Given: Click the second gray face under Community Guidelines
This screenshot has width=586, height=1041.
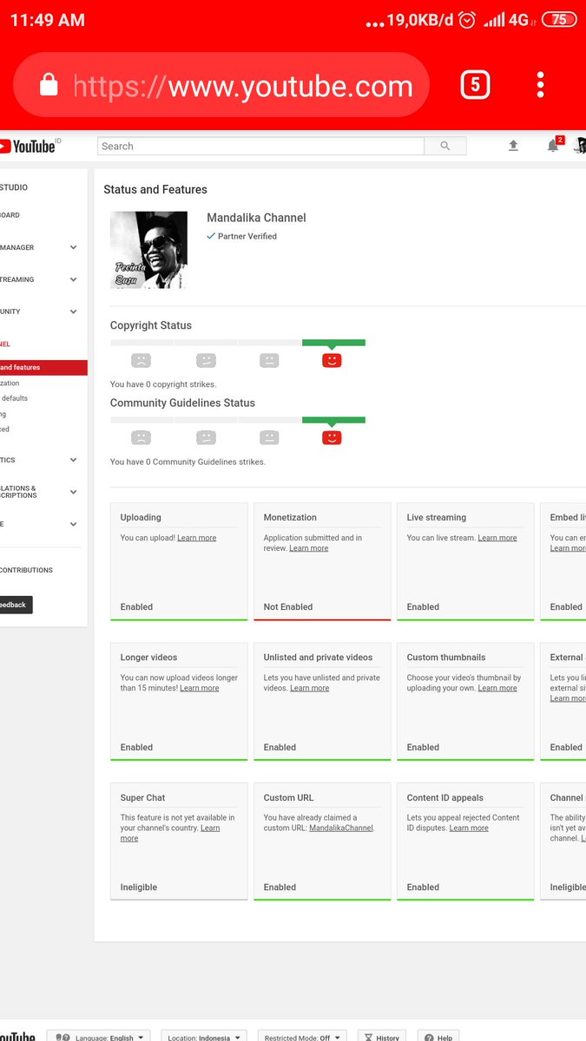Looking at the screenshot, I should [206, 437].
